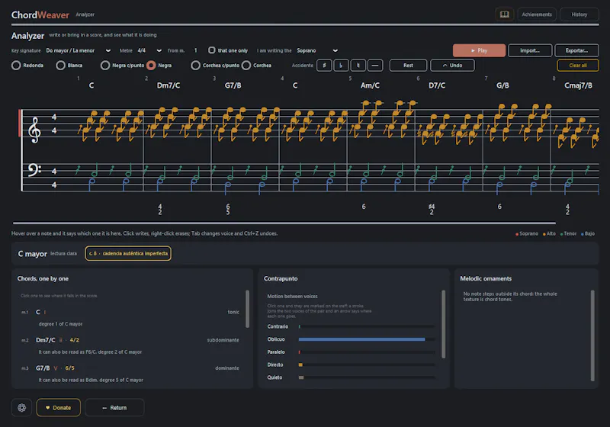Click the Contrapunto panel scrollbar

click(x=444, y=324)
